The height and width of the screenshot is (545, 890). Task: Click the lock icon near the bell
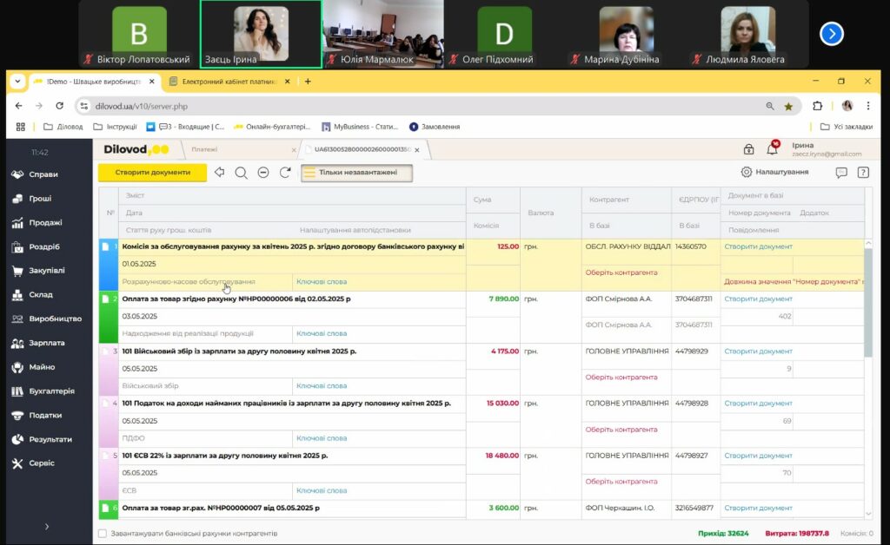748,149
